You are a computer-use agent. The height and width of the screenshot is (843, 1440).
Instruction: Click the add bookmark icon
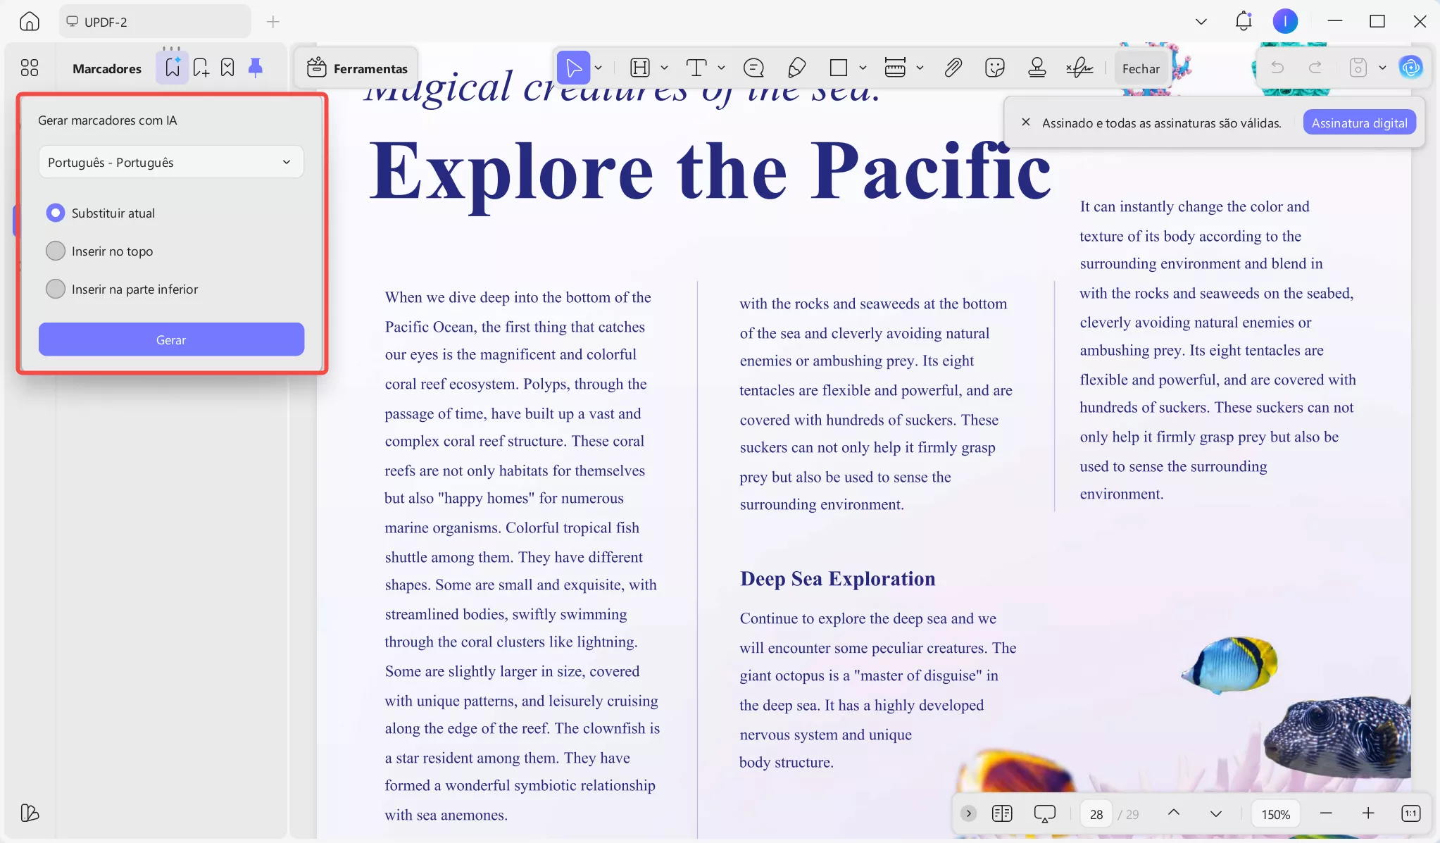point(201,68)
